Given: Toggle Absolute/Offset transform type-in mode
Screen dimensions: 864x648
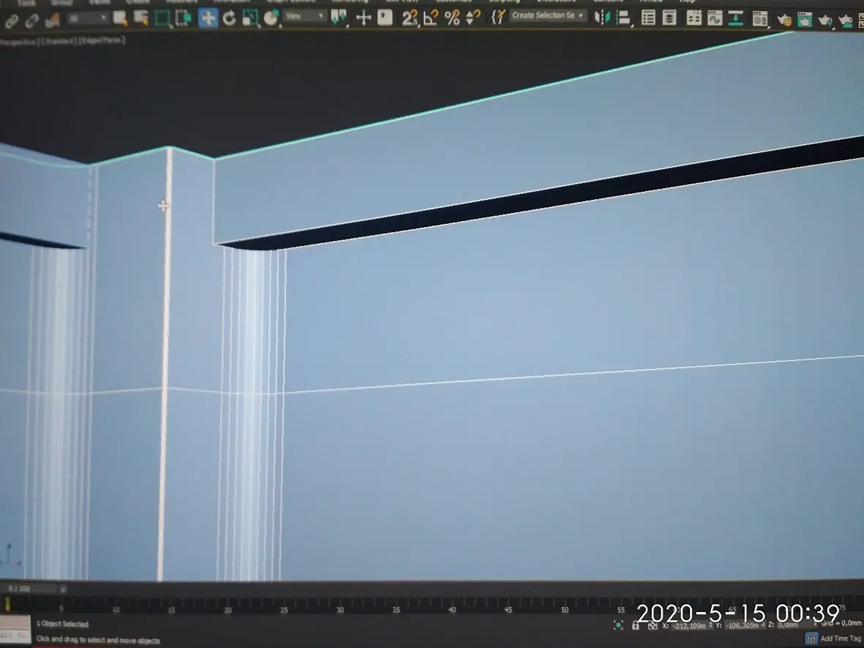Looking at the screenshot, I should click(653, 625).
